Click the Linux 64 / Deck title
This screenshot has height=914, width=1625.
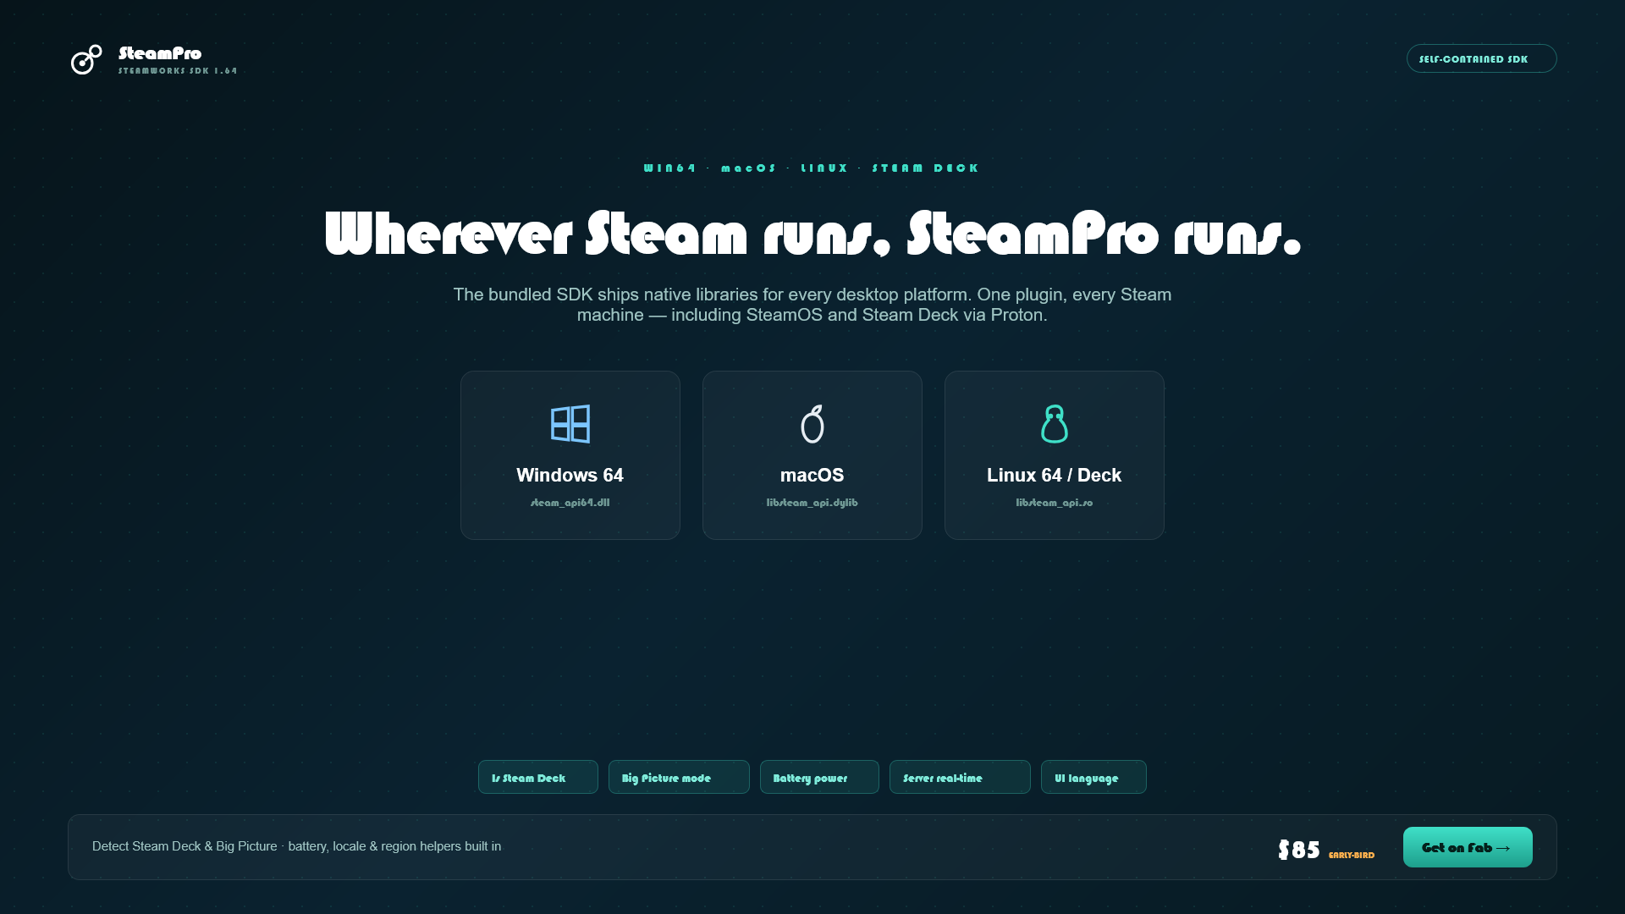coord(1055,476)
